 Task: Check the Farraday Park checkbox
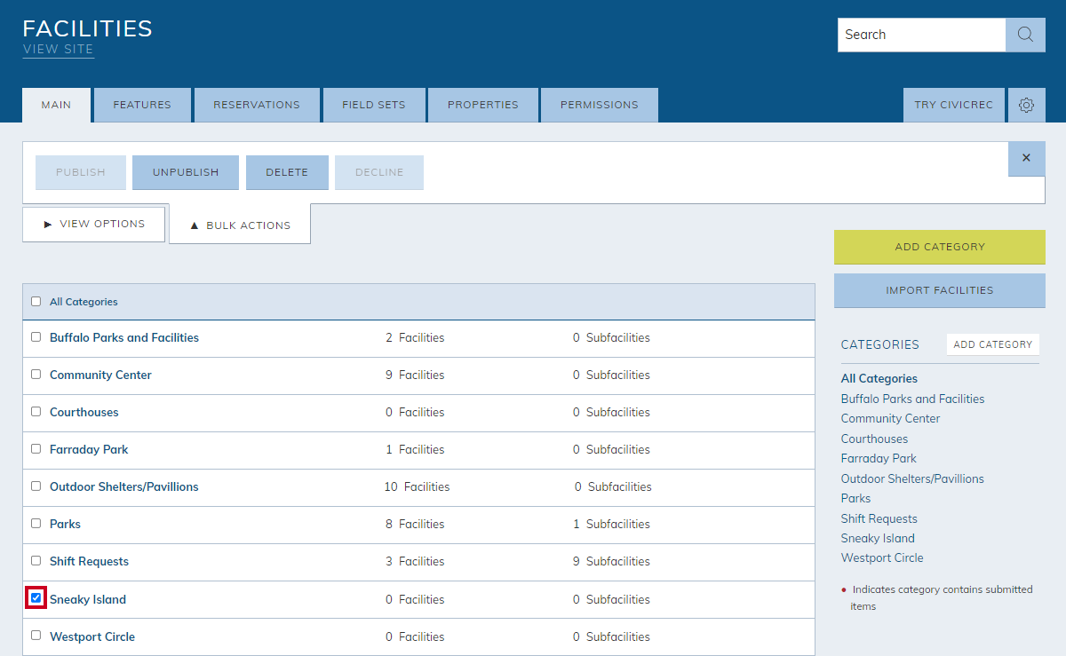point(36,449)
